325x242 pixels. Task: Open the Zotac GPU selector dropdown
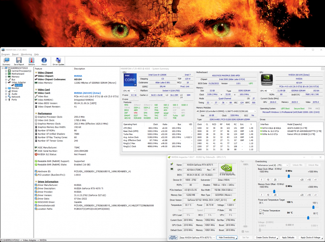(197, 238)
